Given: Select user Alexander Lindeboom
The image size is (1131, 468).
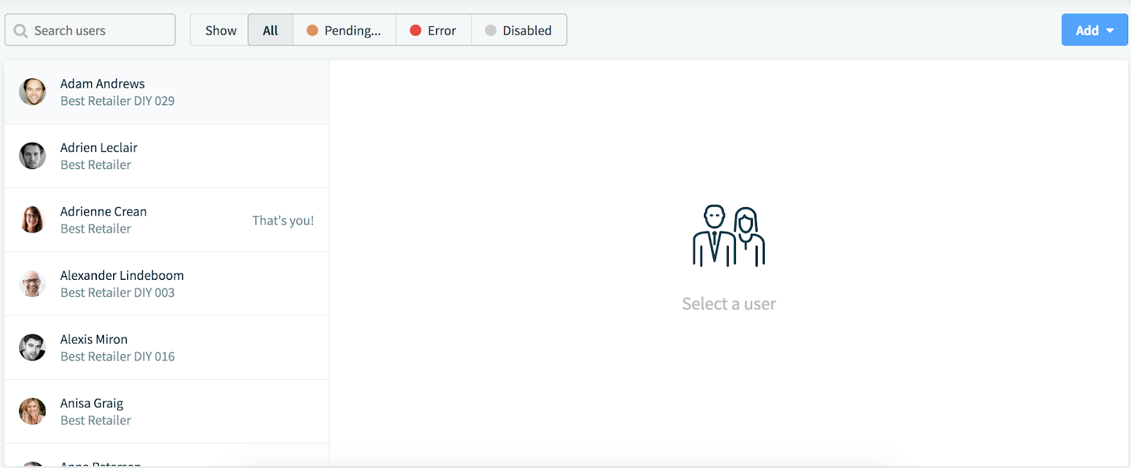Looking at the screenshot, I should [167, 283].
